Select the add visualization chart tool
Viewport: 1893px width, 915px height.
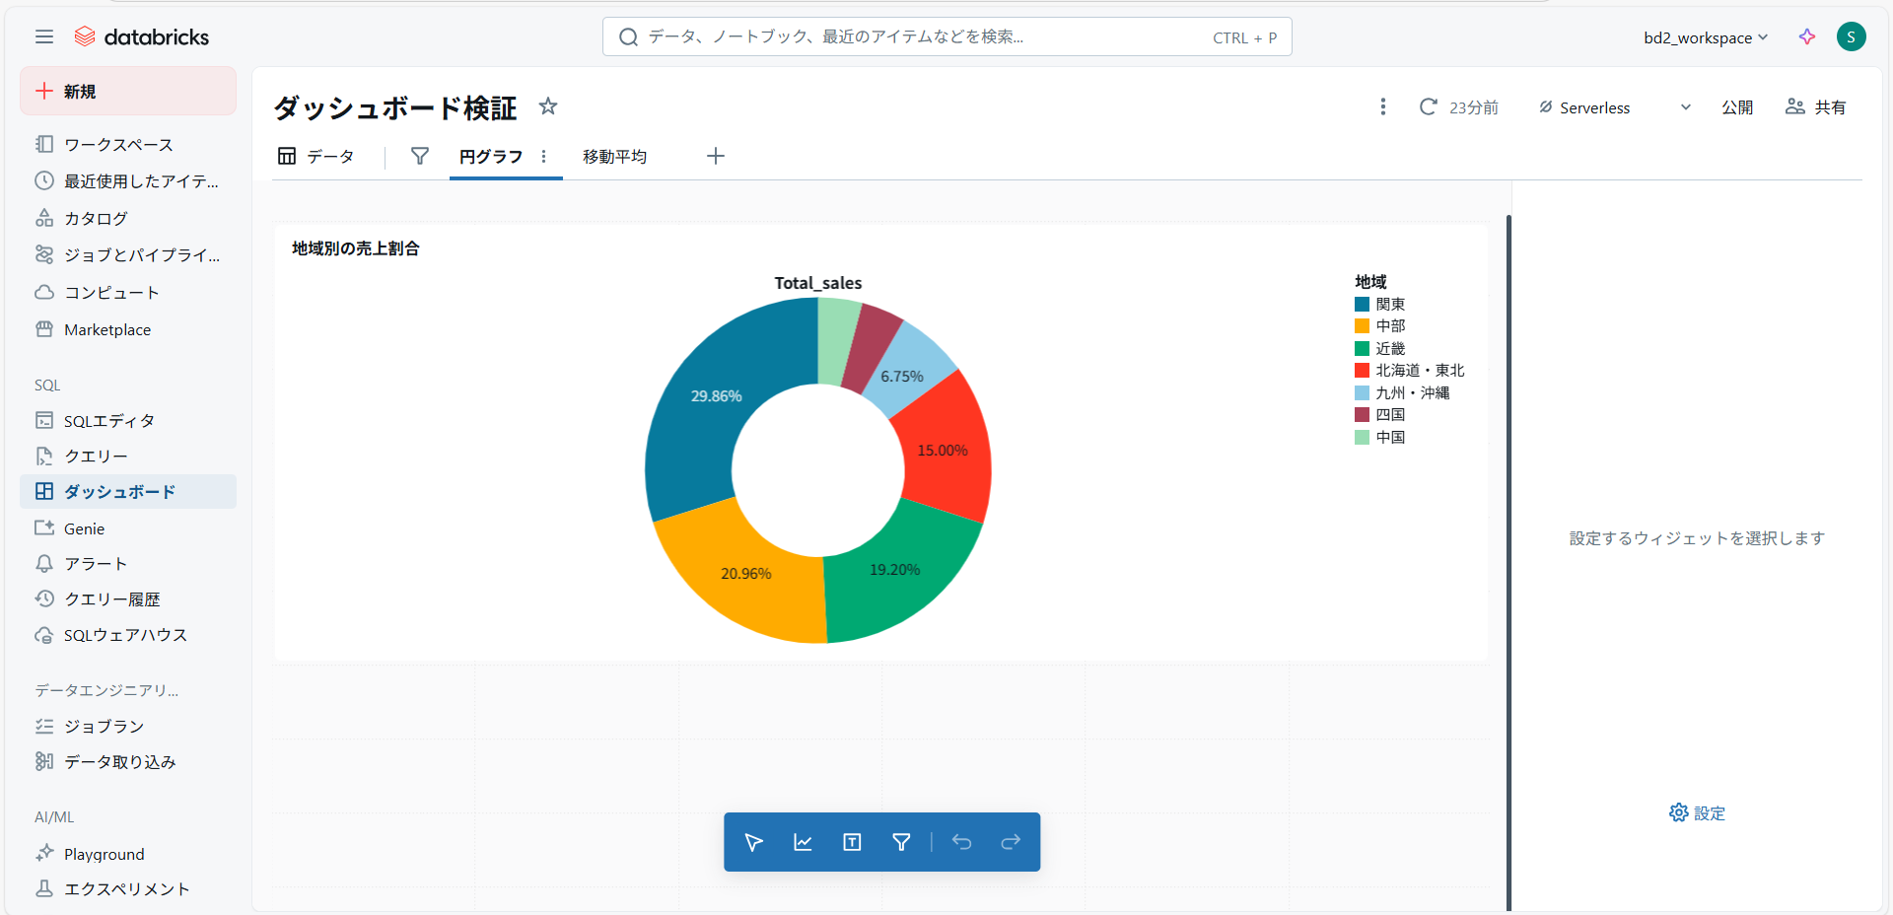pyautogui.click(x=803, y=842)
